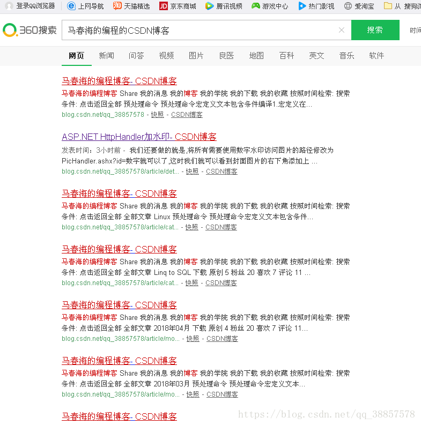Screen dimensions: 421x425
Task: Open the last partially visible 马春海的编程博客 result
Action: tap(120, 416)
